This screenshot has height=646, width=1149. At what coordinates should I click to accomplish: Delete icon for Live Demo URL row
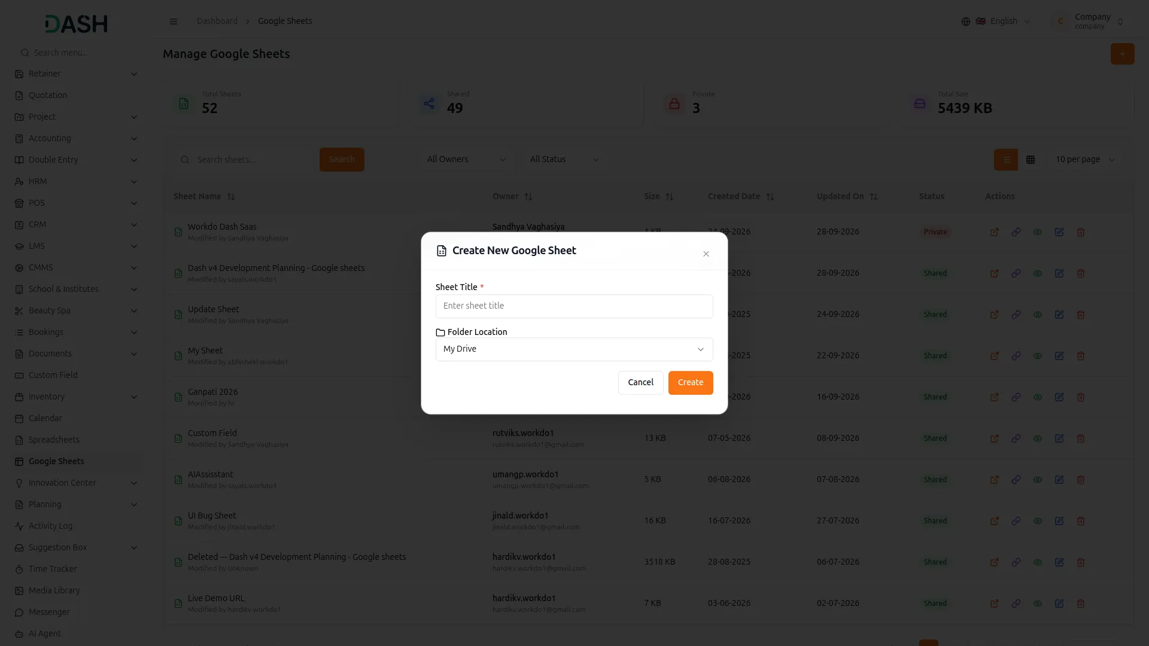1081,604
